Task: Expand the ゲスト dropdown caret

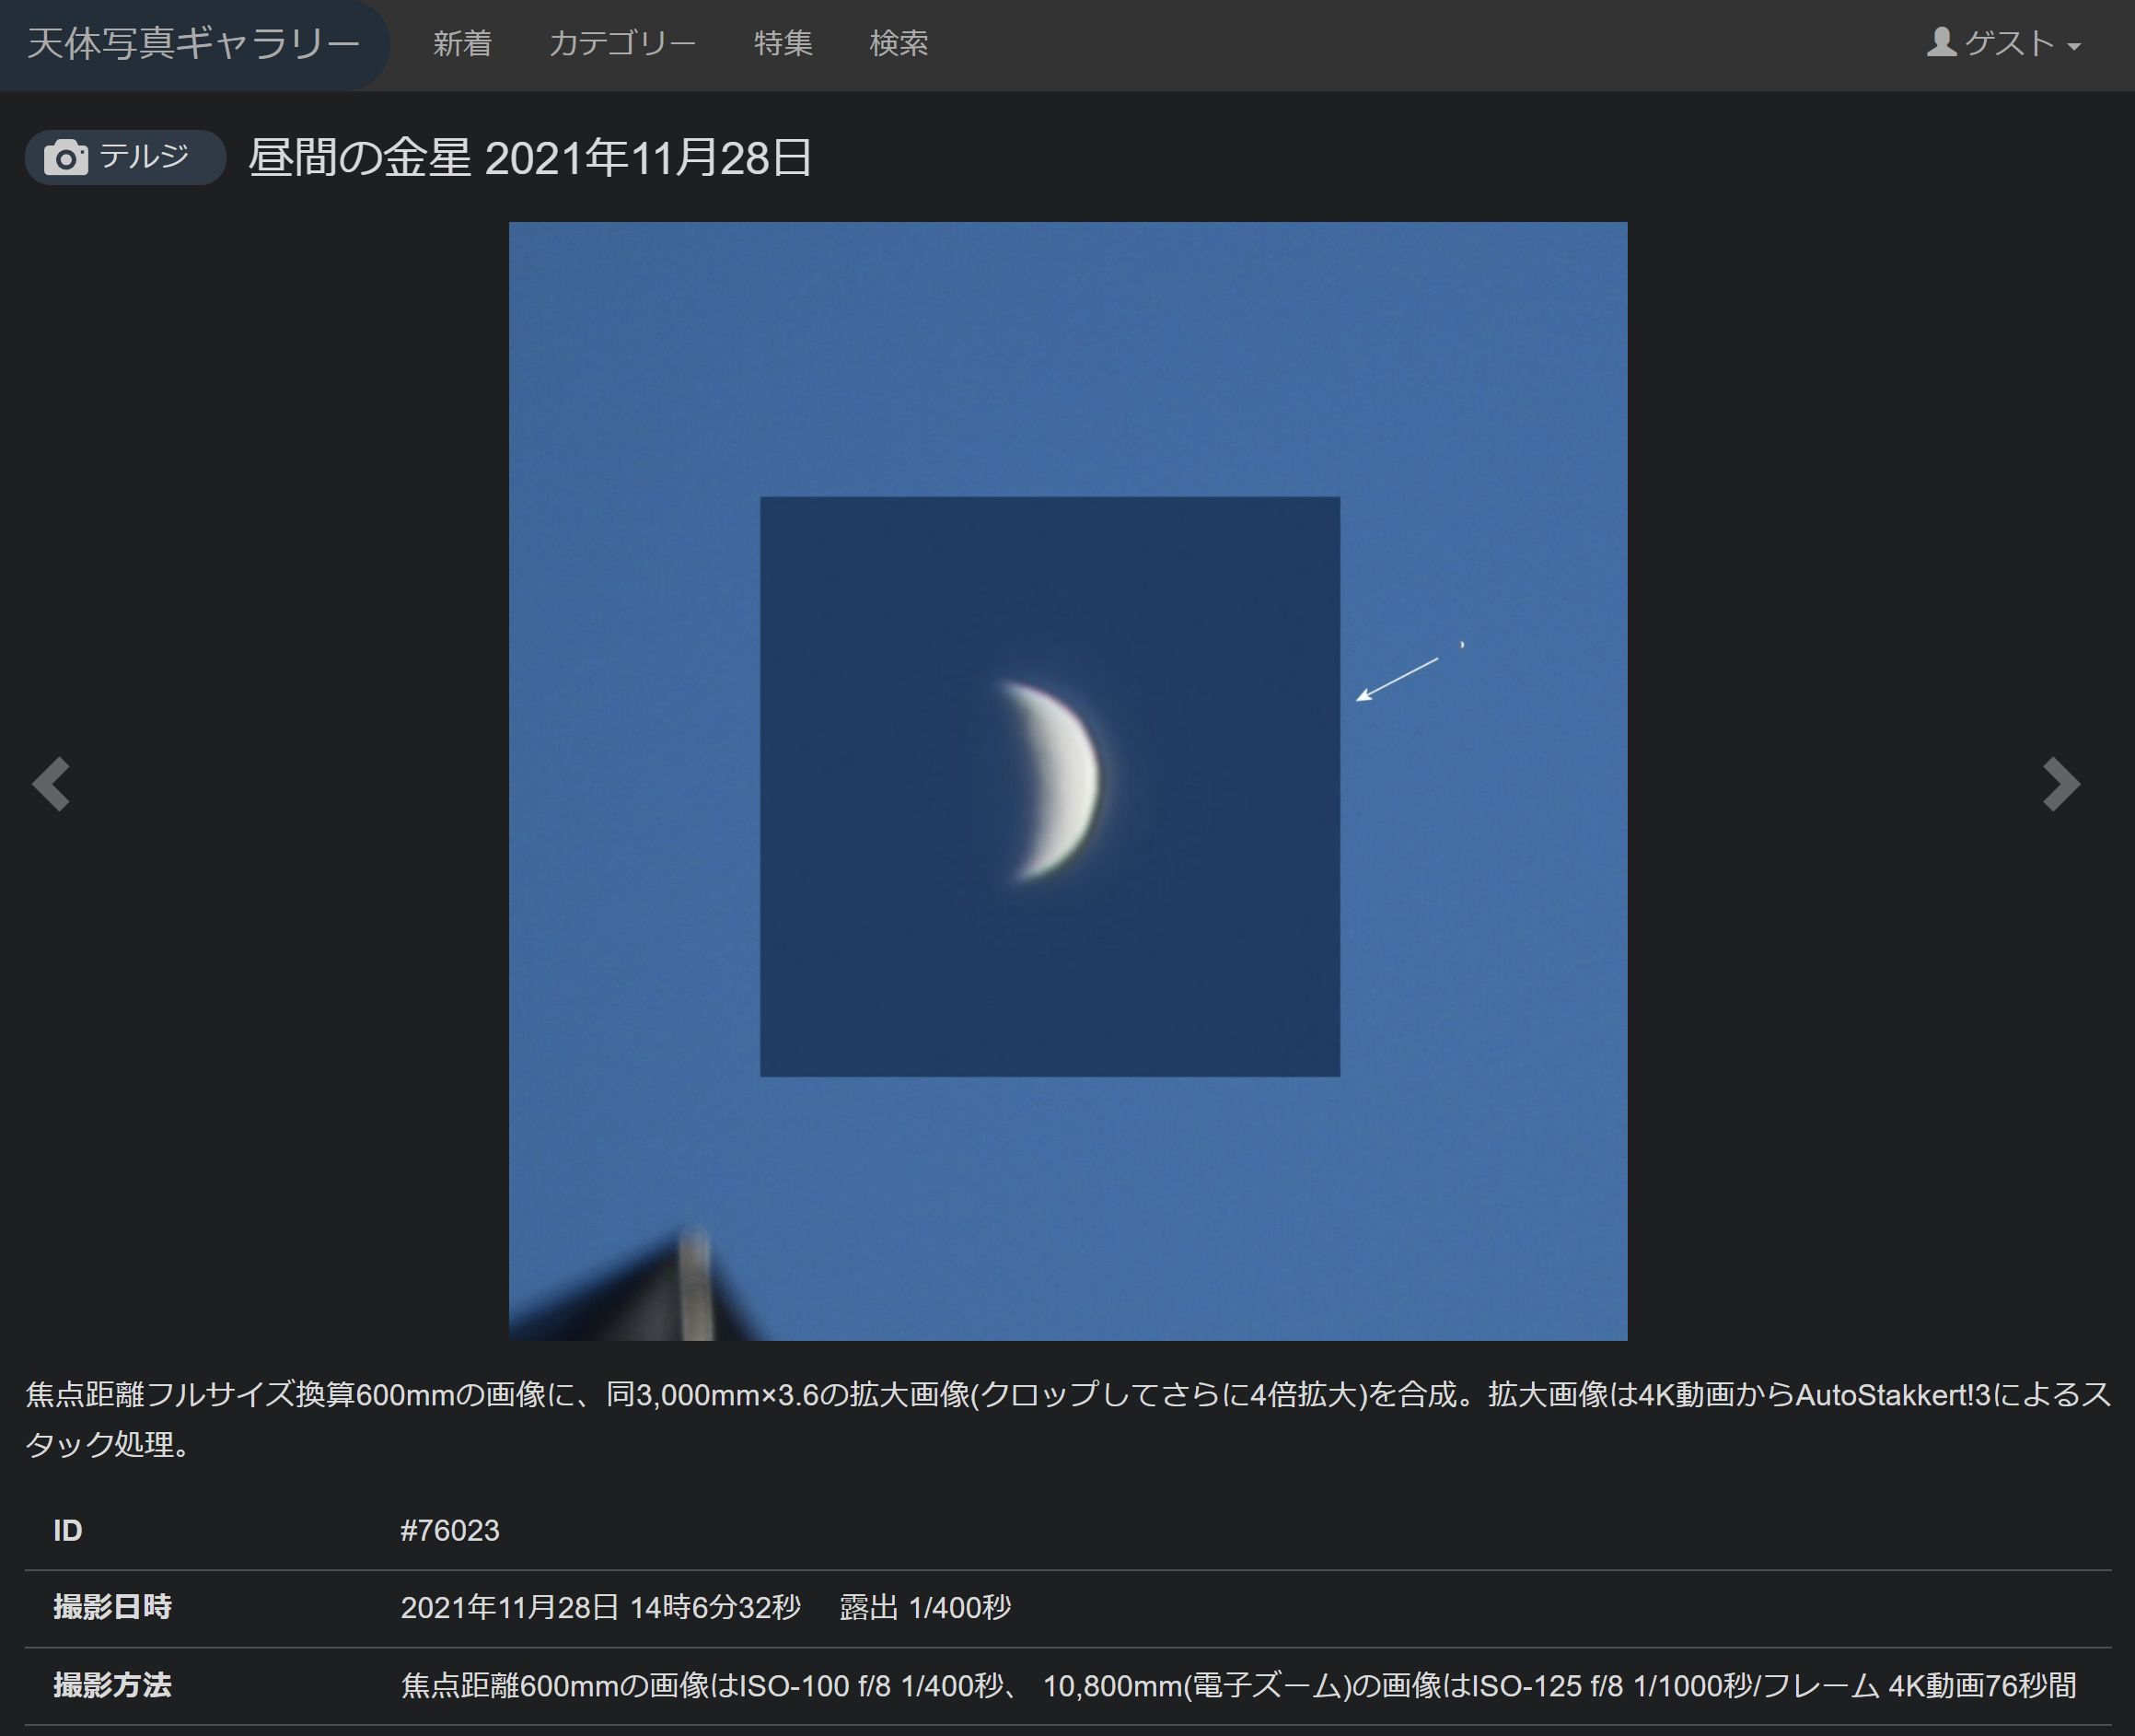Action: (2073, 46)
